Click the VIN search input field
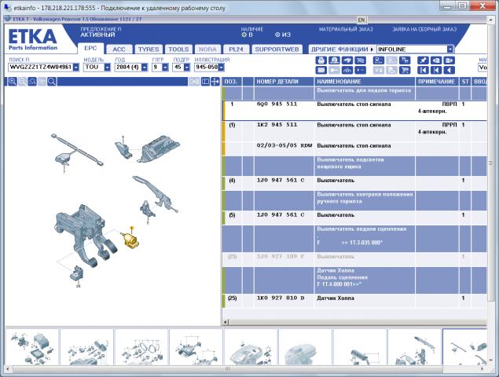Viewport: 499px width, 377px height. [40, 67]
